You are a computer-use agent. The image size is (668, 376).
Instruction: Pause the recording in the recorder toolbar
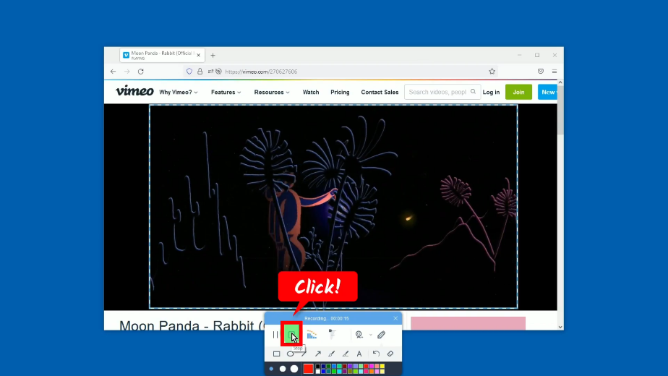click(x=275, y=335)
